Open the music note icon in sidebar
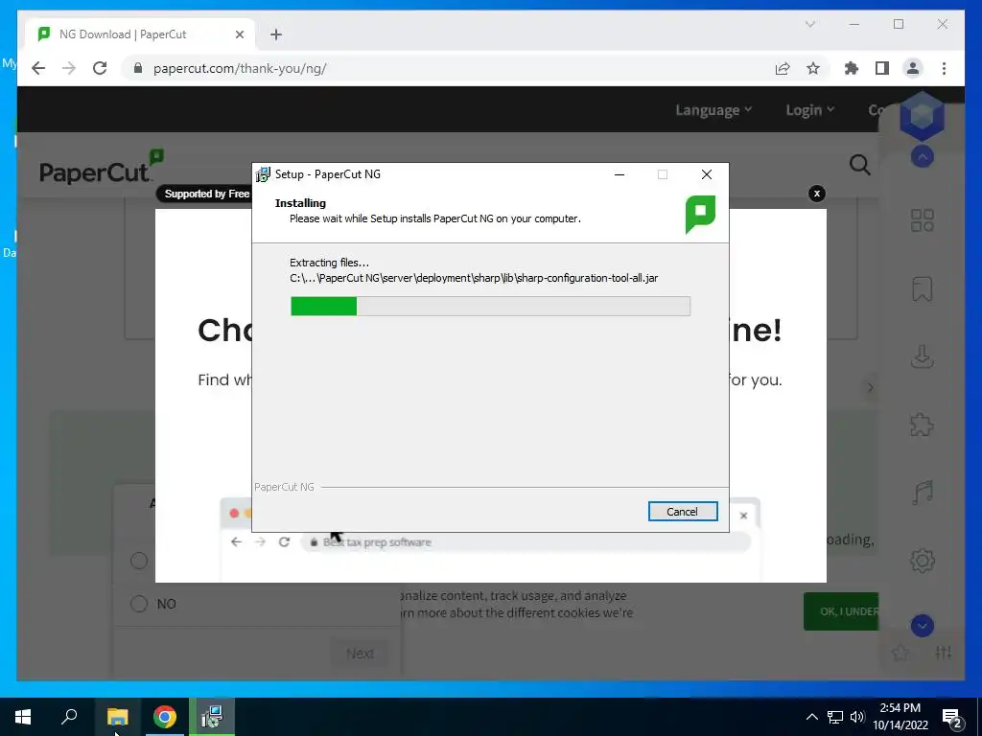This screenshot has height=736, width=982. pyautogui.click(x=922, y=493)
